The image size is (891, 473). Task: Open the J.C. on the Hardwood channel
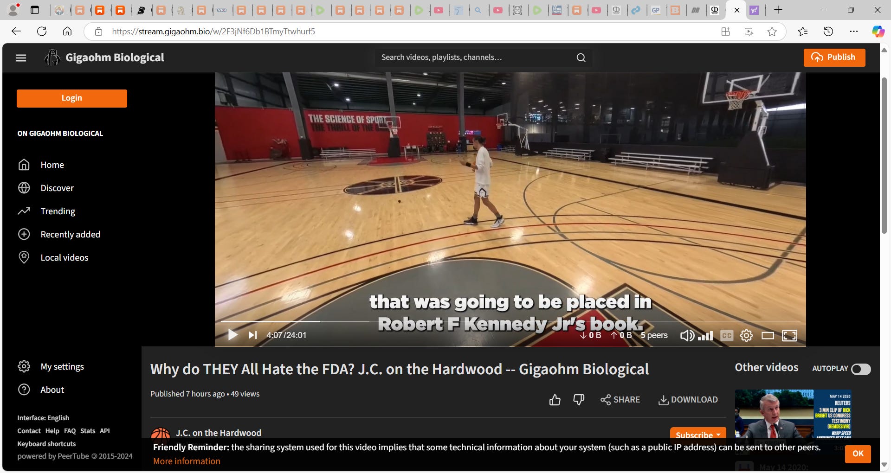219,433
